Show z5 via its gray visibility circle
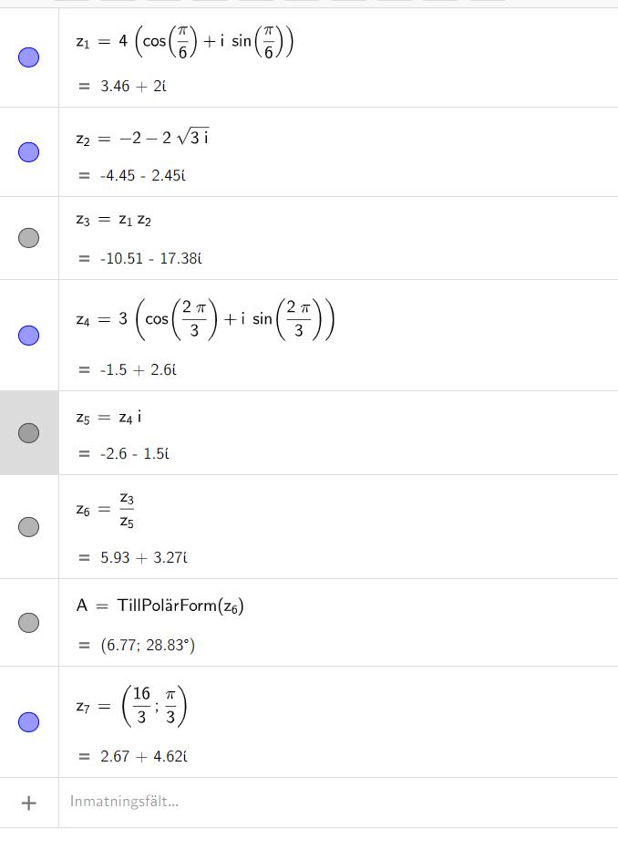Viewport: 618px width, 860px height. pos(29,432)
